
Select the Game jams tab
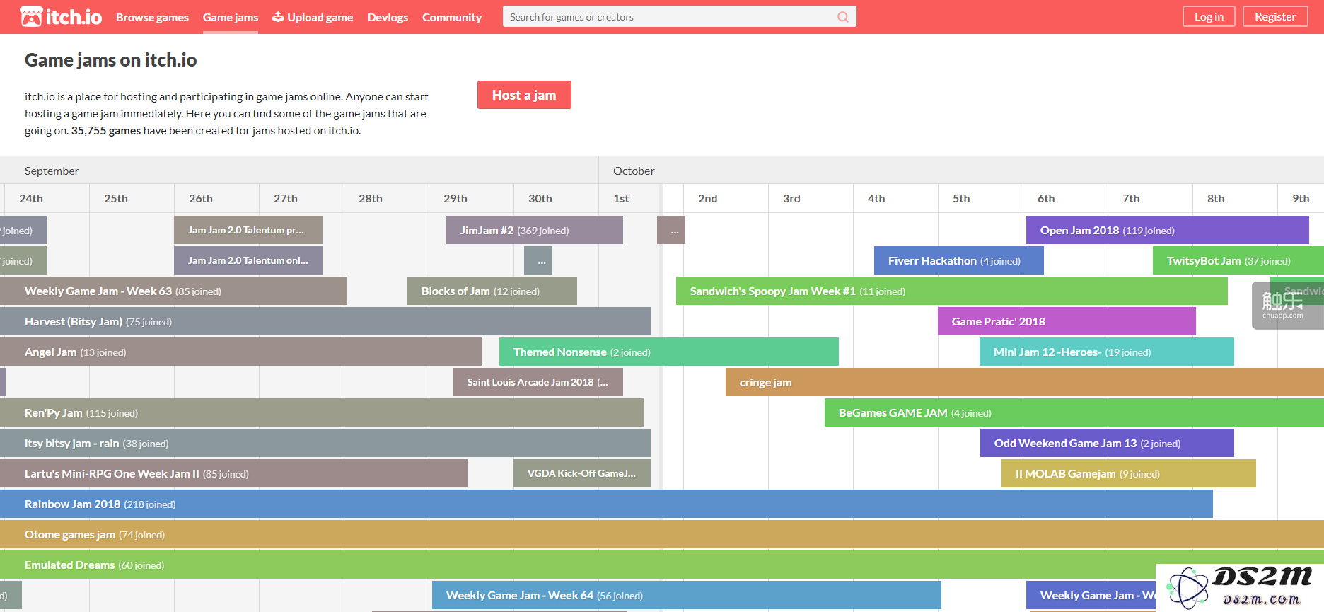pos(231,17)
